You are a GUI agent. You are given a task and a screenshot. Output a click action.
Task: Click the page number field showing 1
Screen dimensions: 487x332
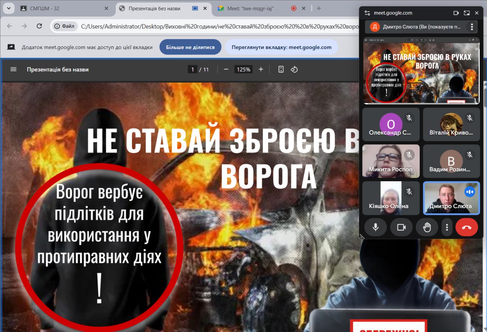[193, 69]
